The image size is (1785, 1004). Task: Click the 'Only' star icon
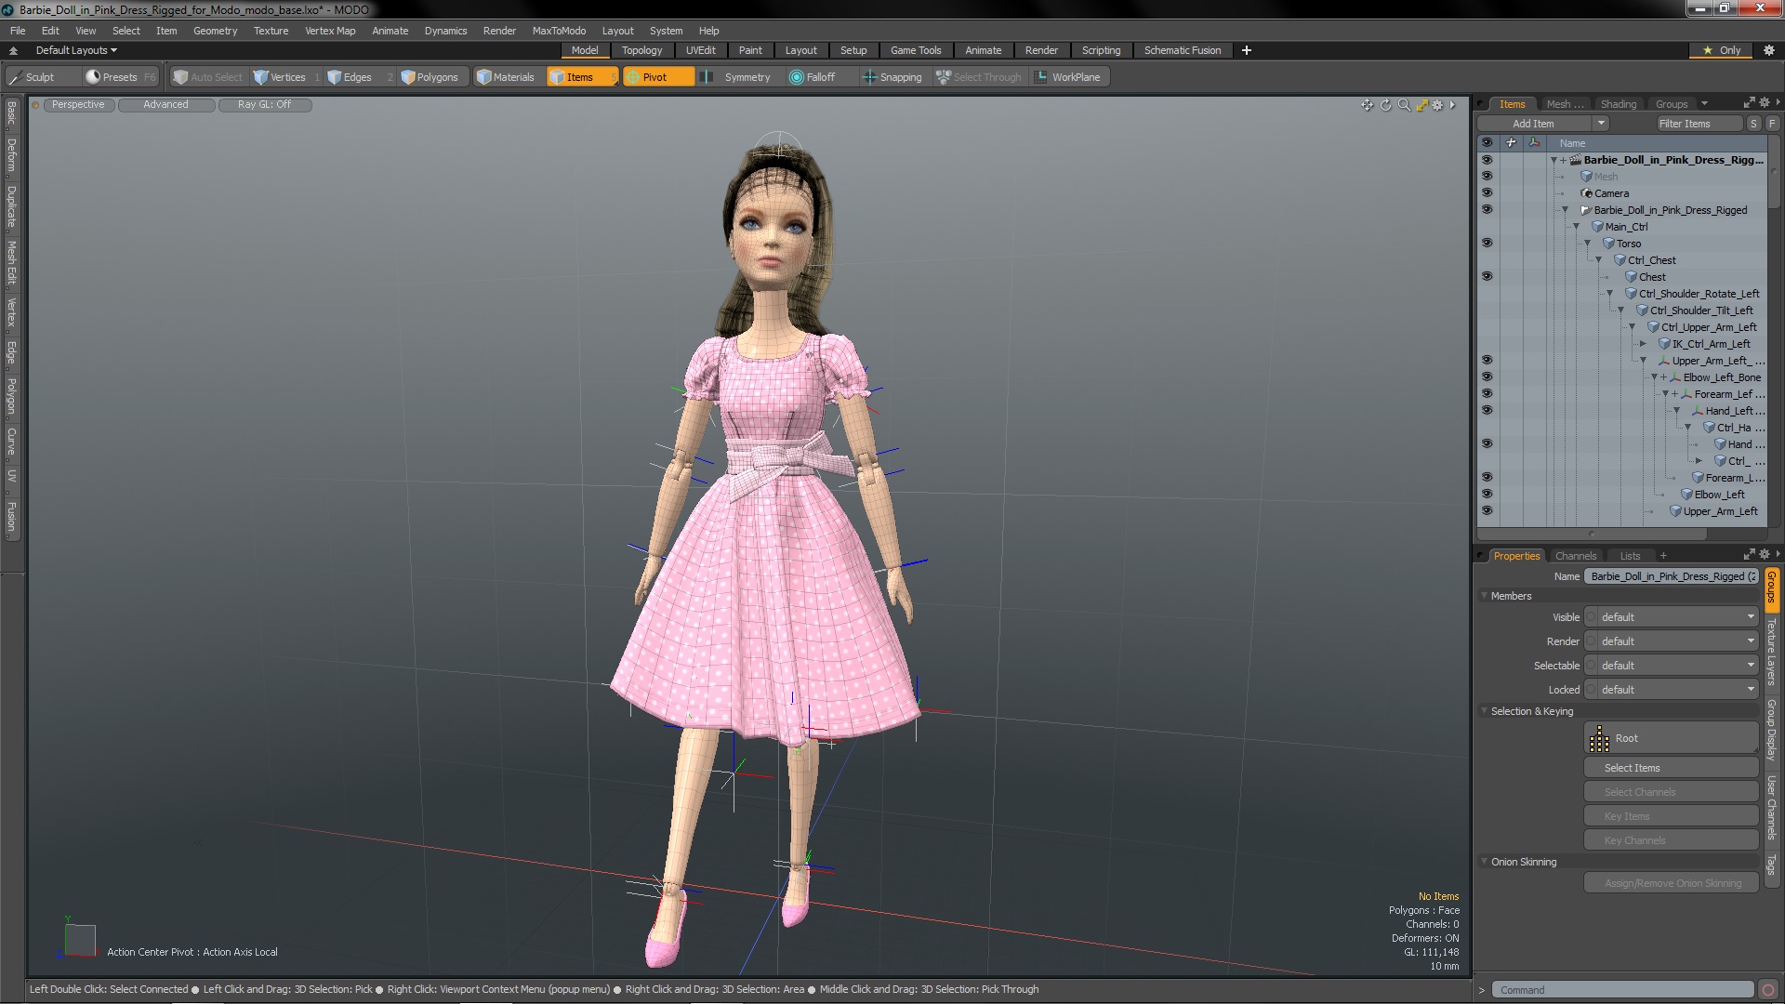(1707, 50)
